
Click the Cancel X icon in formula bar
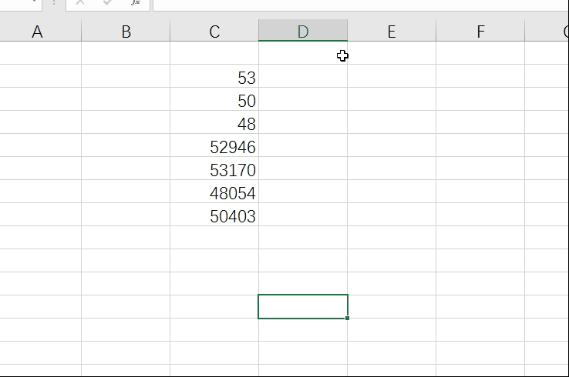(x=80, y=3)
